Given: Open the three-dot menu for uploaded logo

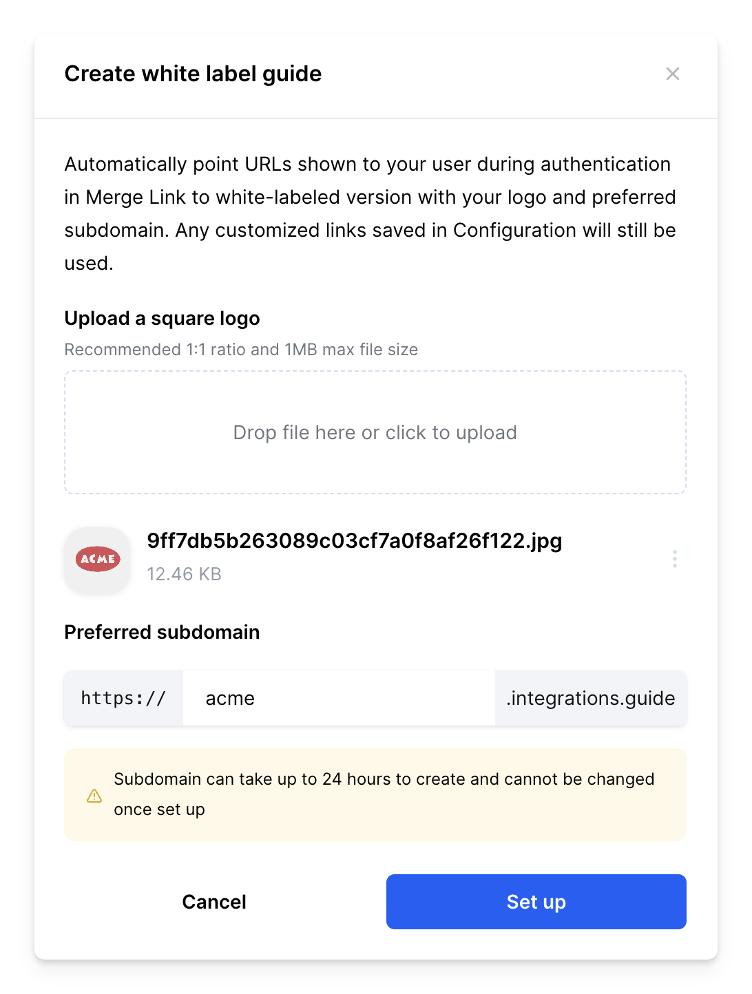Looking at the screenshot, I should [674, 559].
